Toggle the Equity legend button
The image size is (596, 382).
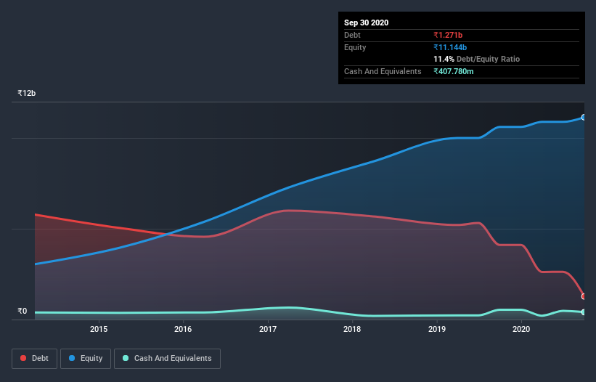pos(86,359)
